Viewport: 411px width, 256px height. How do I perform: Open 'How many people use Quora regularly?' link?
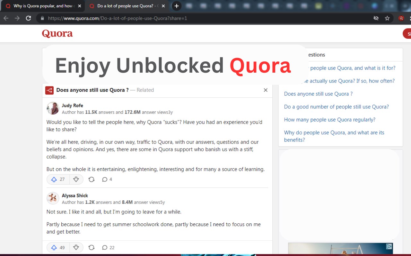tap(330, 120)
